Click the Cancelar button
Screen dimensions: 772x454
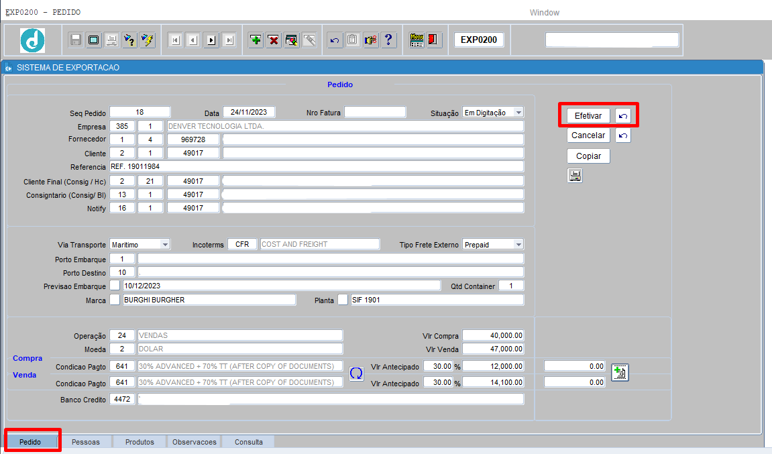click(x=588, y=135)
